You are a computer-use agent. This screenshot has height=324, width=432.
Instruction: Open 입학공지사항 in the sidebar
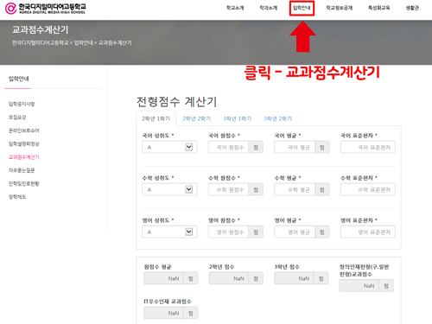click(22, 104)
